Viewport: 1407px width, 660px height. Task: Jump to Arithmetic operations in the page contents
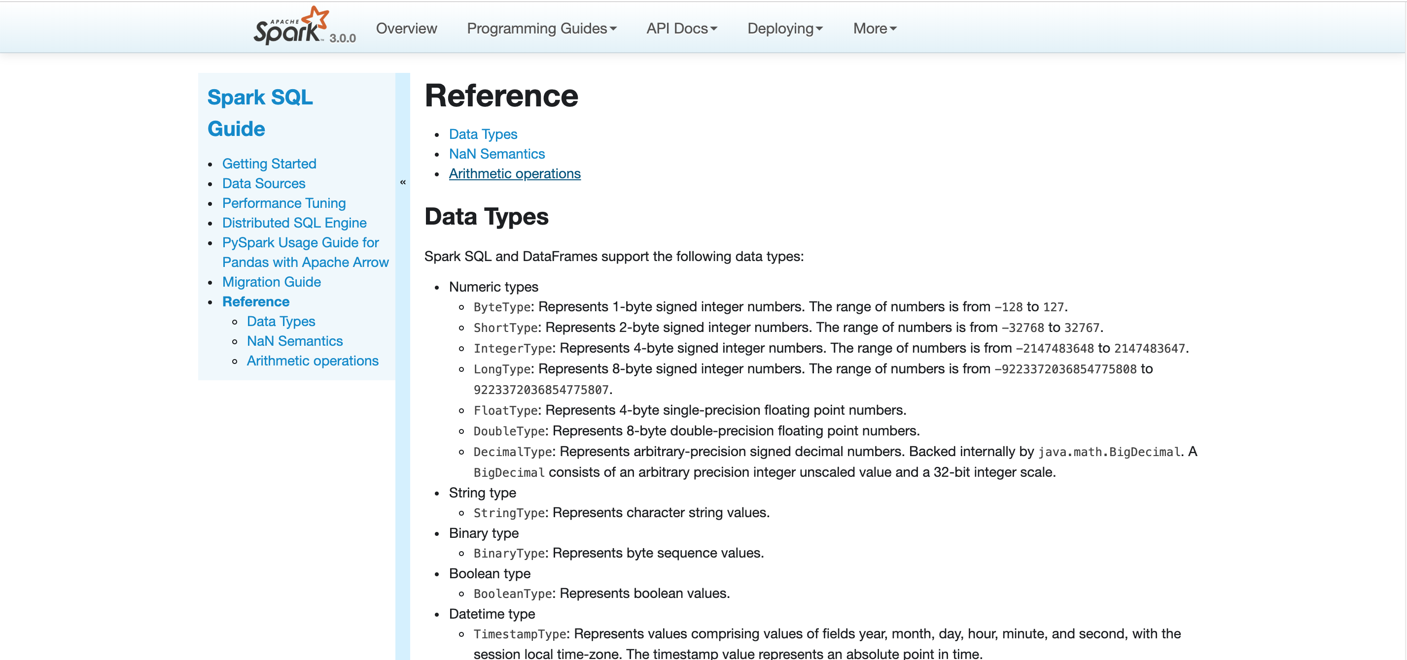point(514,173)
